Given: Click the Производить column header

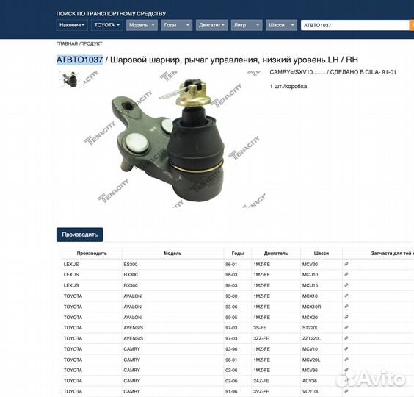Looking at the screenshot, I should tap(92, 254).
